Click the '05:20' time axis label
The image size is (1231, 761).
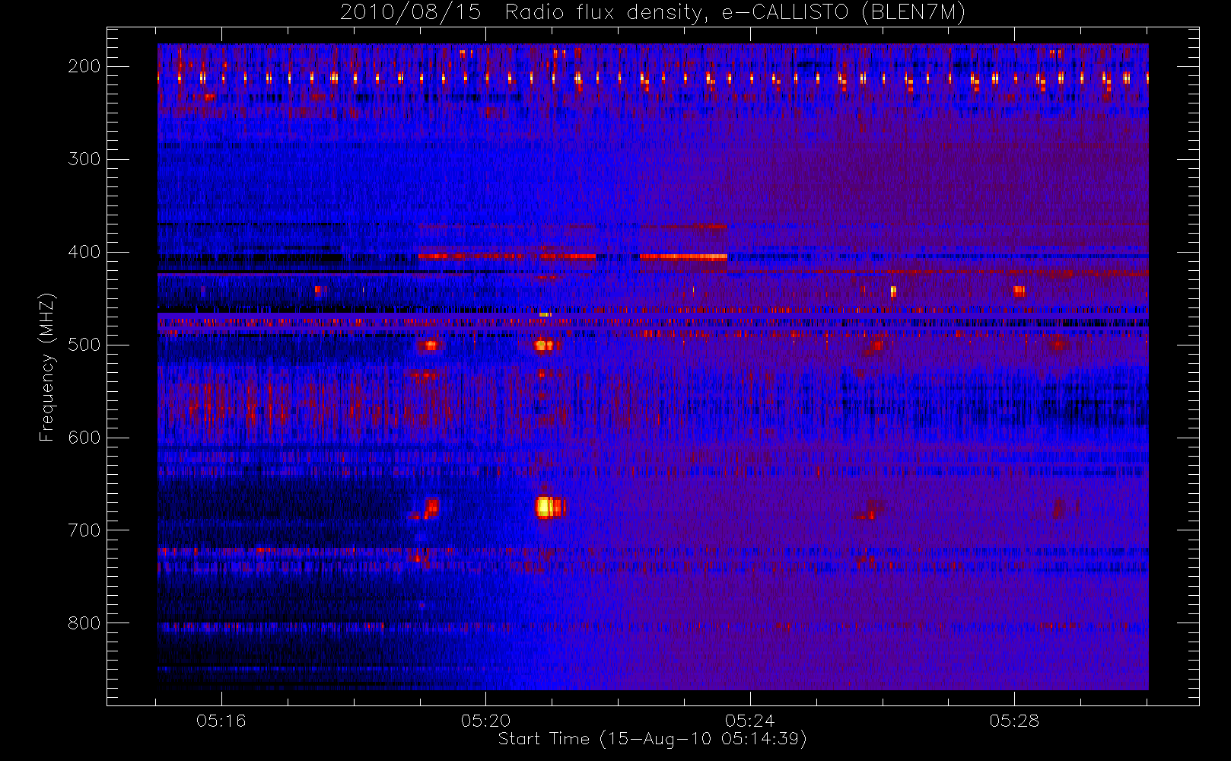click(x=485, y=721)
